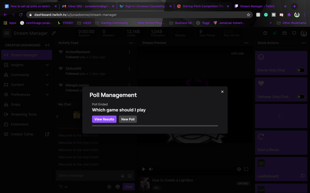Open chat settings with the gear icon
Screen dimensions: 310x193
(109, 187)
